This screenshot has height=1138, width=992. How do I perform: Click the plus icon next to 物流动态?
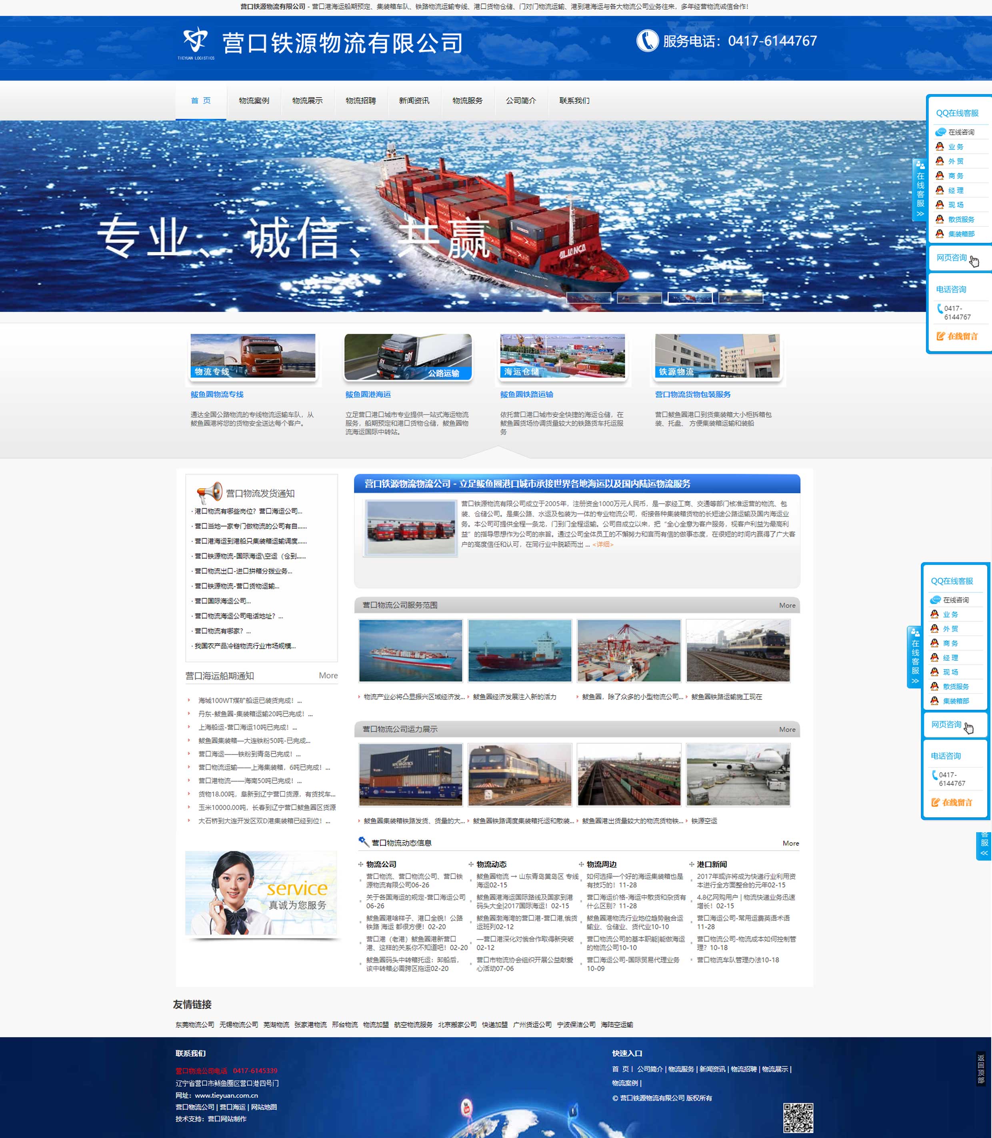coord(471,864)
